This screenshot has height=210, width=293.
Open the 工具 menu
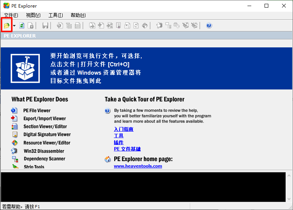tap(55, 15)
